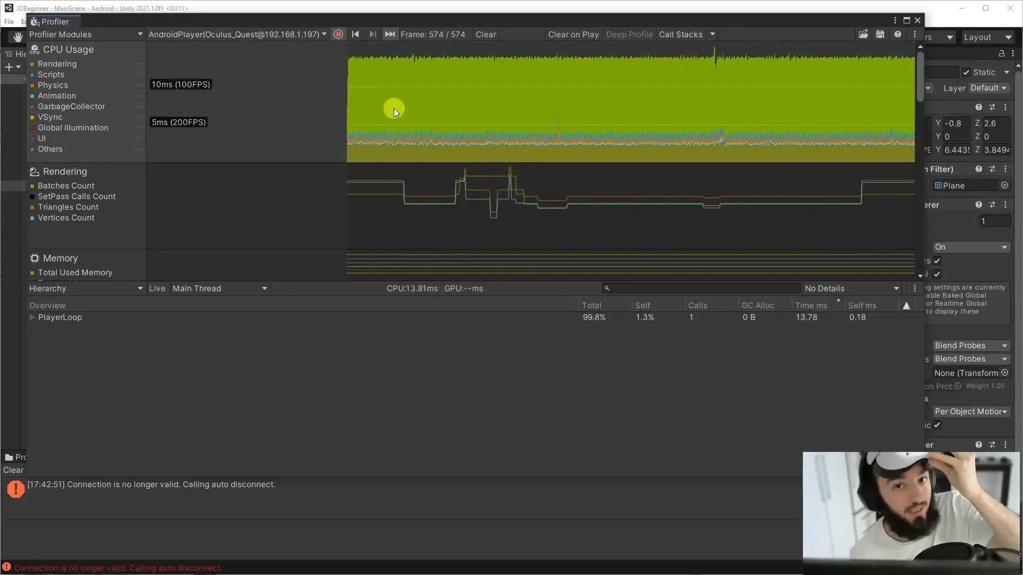Viewport: 1023px width, 575px height.
Task: Toggle Clear on Play option
Action: coord(573,35)
